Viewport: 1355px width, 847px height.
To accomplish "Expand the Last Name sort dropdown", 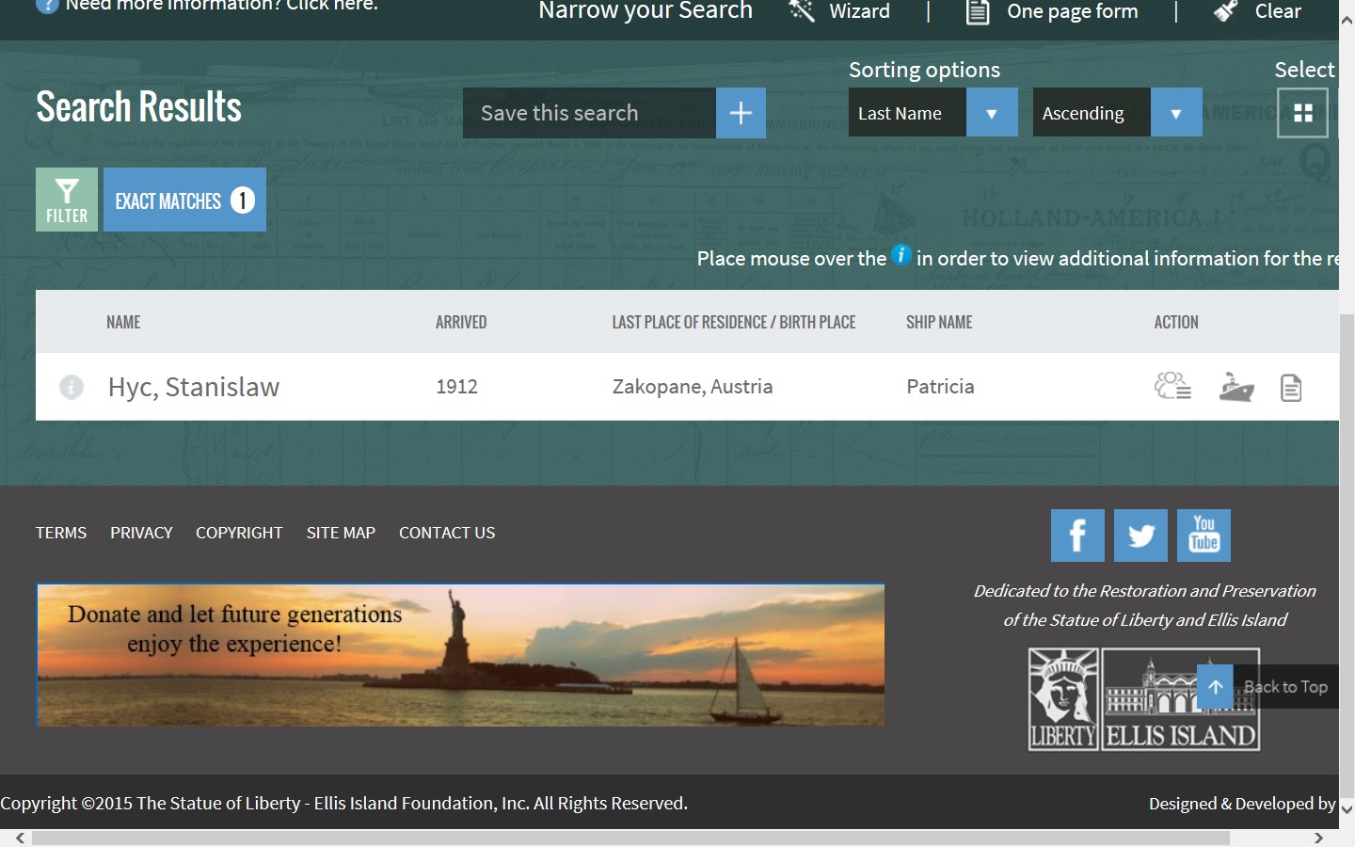I will tap(992, 113).
